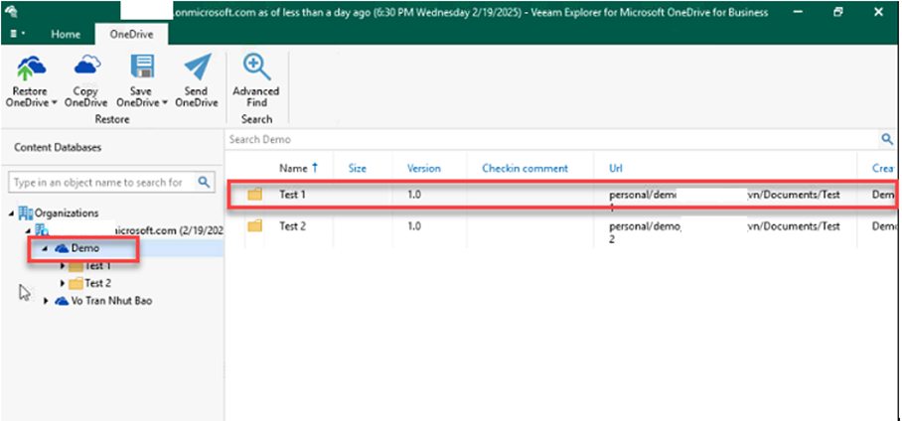Viewport: 902px width, 421px height.
Task: Expand the Vo Tran Nhut Bao node
Action: coord(46,301)
